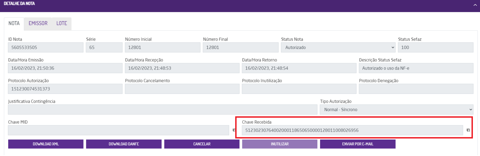Screen dimensions: 480x156
Task: Click the Data/Hora Emissão field
Action: point(65,68)
